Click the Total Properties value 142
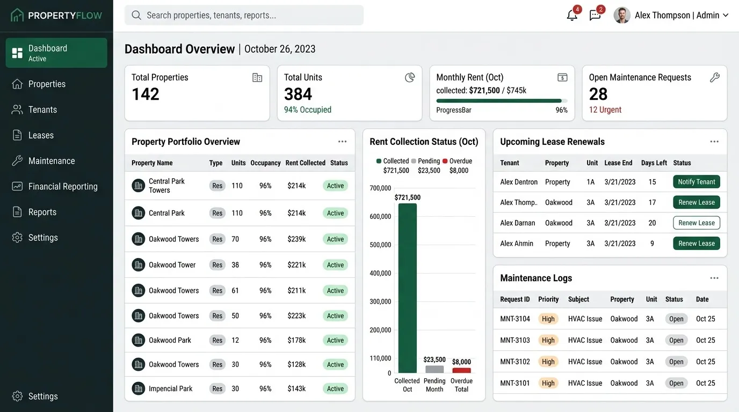 point(146,94)
